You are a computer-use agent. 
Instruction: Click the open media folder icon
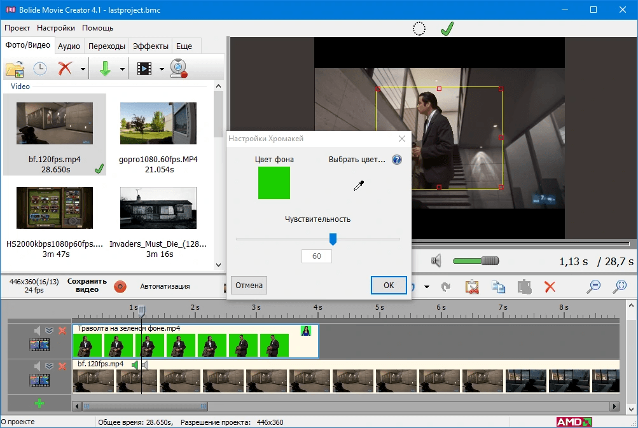pos(14,68)
